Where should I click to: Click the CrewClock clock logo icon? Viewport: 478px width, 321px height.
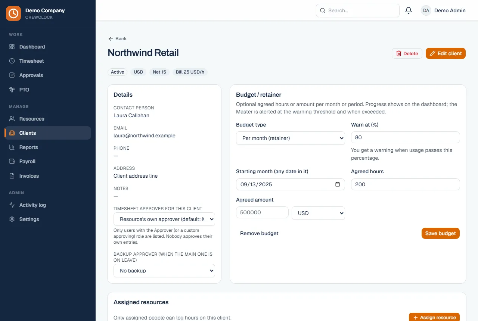point(13,13)
